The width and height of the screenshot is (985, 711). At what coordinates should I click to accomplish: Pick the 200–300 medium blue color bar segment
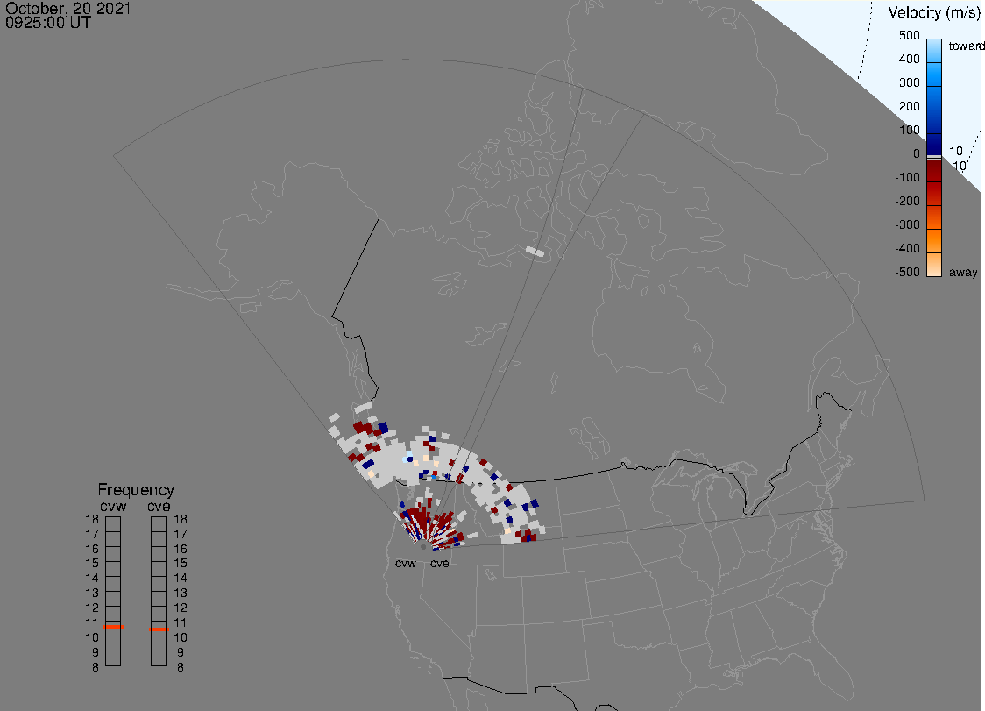(x=934, y=98)
